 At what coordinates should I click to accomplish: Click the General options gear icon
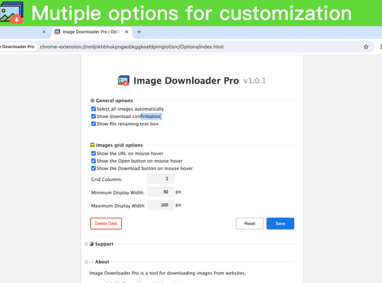click(92, 101)
